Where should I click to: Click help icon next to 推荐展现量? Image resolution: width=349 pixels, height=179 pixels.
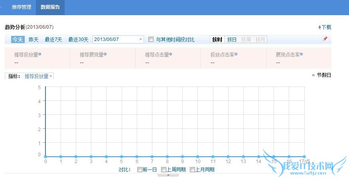pos(105,54)
